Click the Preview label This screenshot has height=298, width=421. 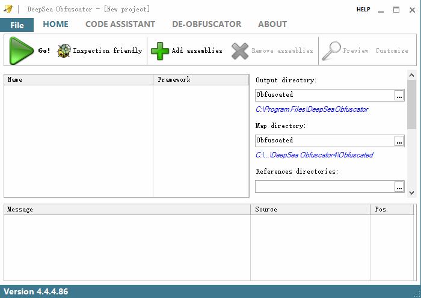pos(355,50)
